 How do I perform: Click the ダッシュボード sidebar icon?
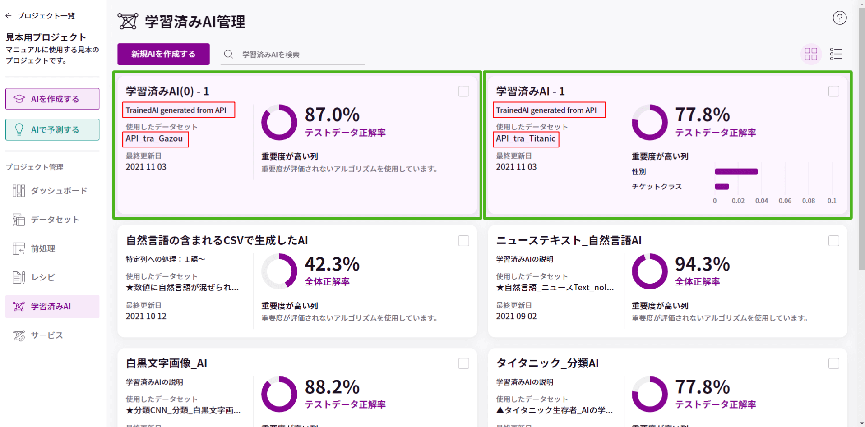pyautogui.click(x=19, y=191)
